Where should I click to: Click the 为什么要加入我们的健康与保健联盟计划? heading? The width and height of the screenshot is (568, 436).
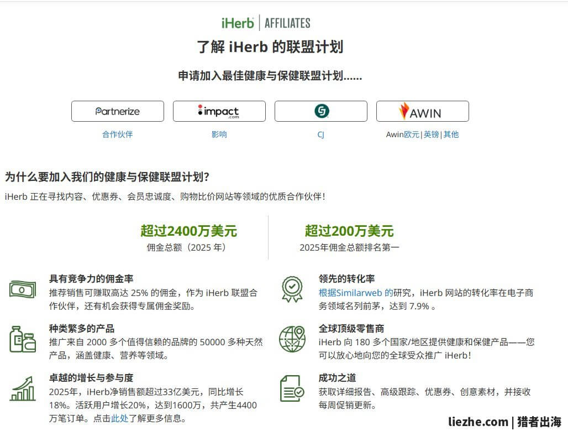click(x=107, y=177)
